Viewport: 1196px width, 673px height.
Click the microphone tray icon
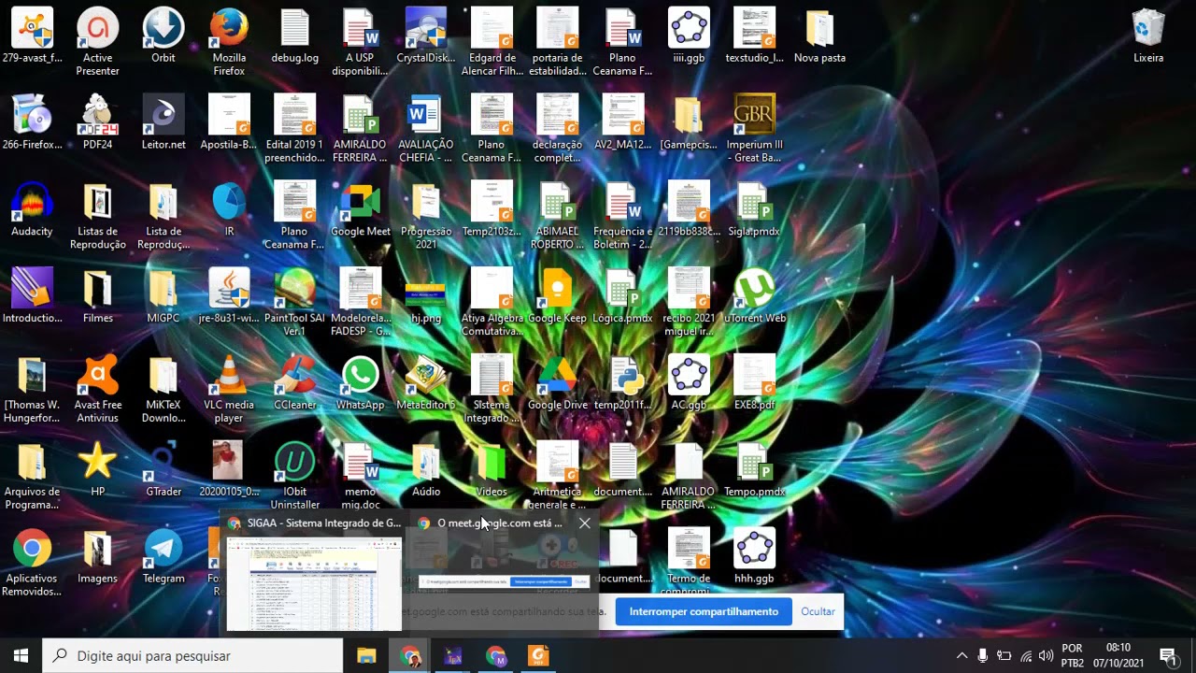click(x=983, y=656)
